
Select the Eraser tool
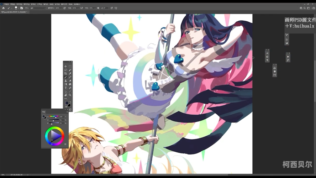click(x=70, y=81)
